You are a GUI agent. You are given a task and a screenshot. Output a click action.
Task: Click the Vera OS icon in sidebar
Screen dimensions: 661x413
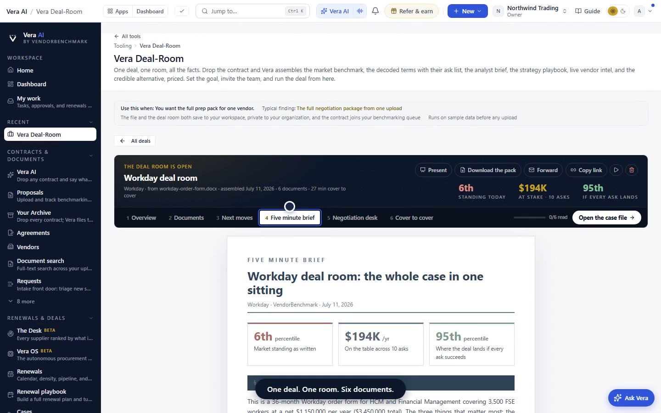[11, 354]
